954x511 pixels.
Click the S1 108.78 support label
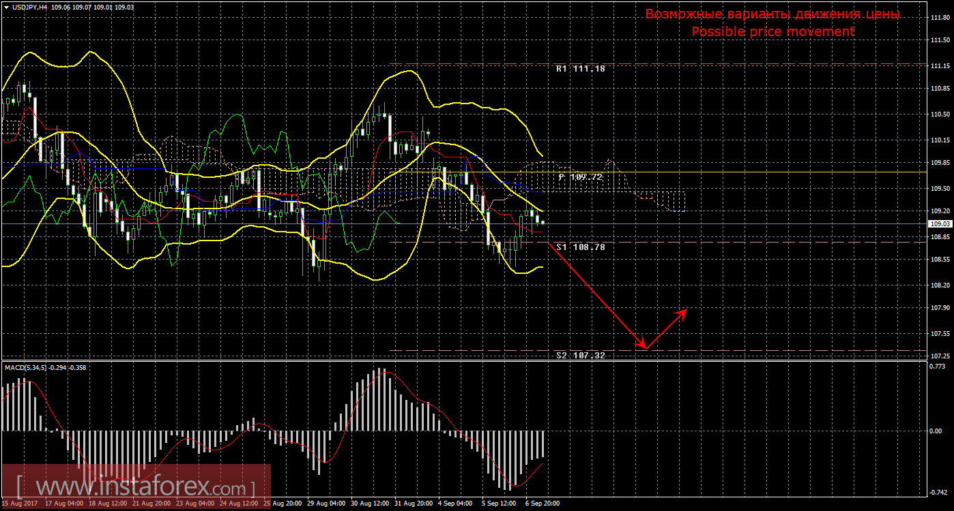[580, 247]
